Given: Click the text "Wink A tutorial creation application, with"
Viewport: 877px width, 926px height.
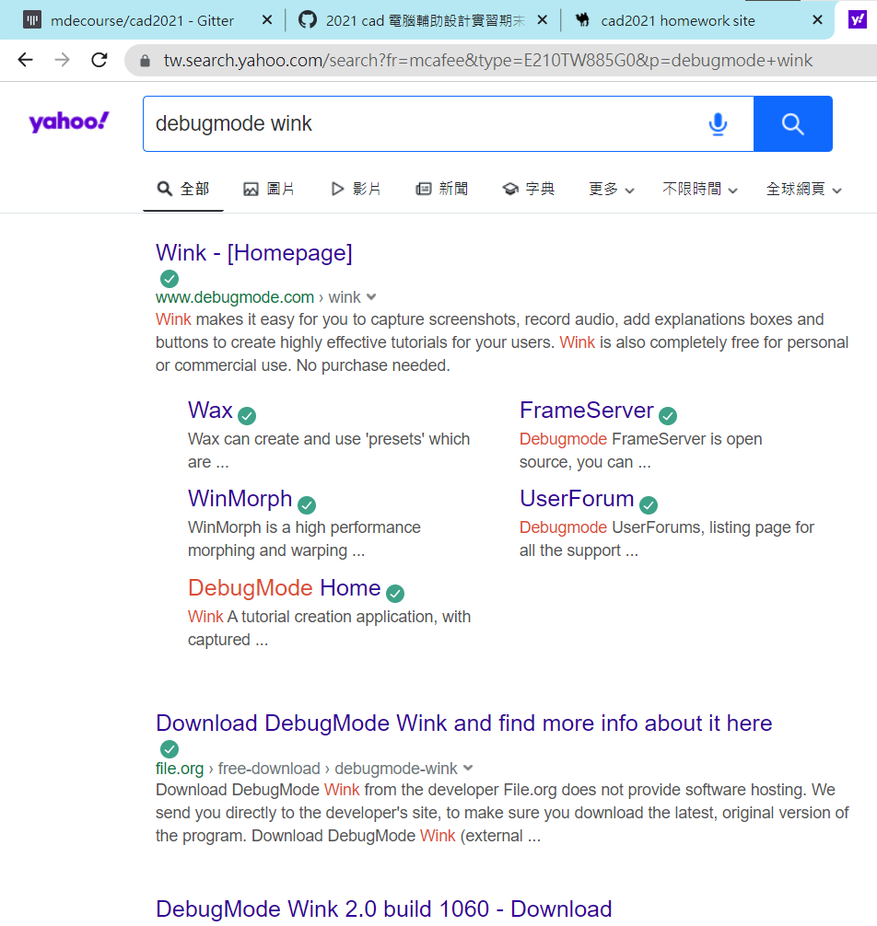Looking at the screenshot, I should coord(329,617).
